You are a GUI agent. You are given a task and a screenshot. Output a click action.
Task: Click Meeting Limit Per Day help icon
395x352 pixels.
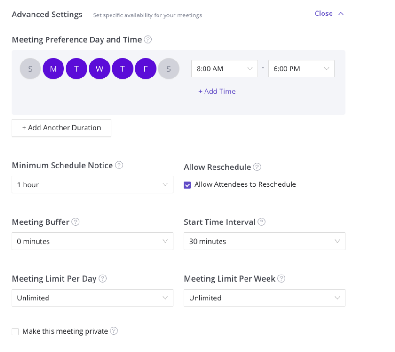(103, 278)
